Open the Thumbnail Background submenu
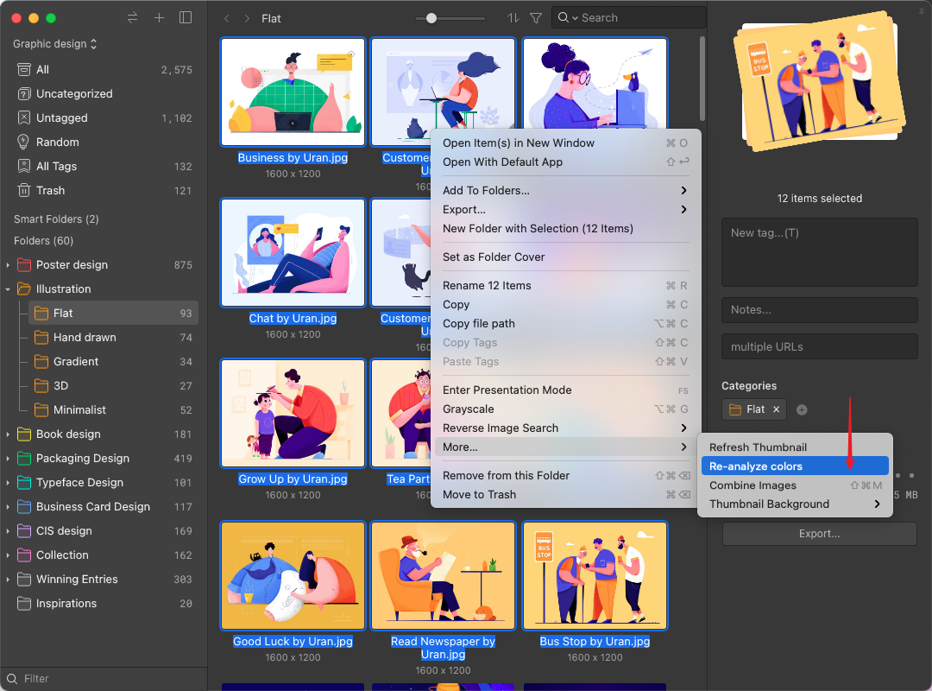The image size is (932, 691). (795, 504)
